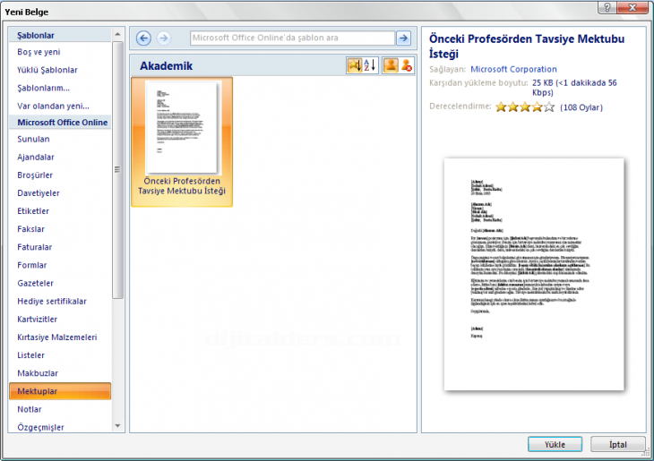
Task: Open Hediye sertifikalar category
Action: point(52,301)
